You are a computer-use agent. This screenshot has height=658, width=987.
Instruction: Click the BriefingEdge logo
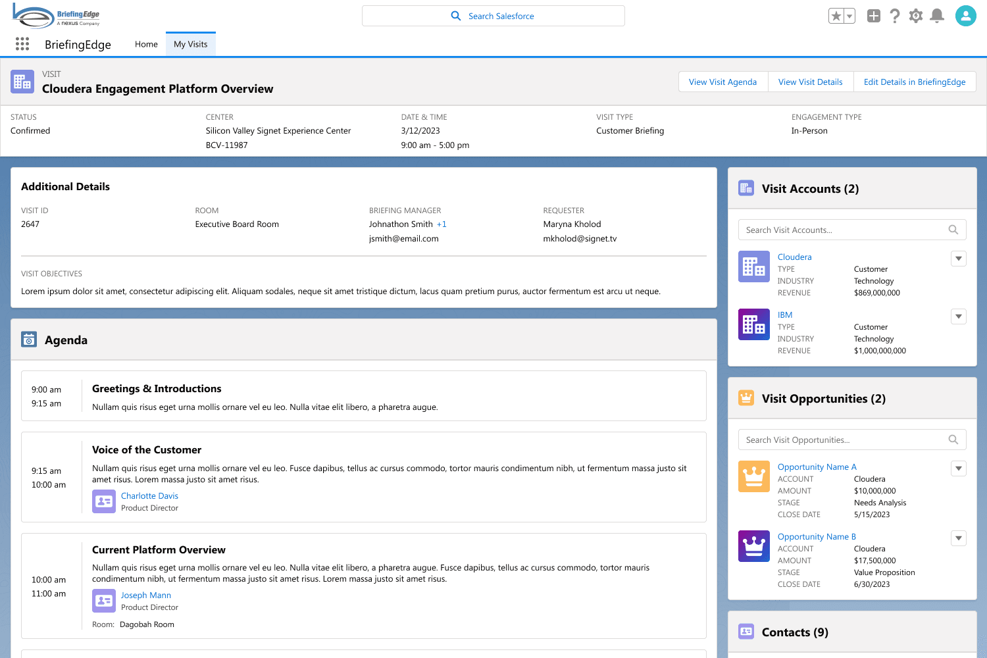57,16
